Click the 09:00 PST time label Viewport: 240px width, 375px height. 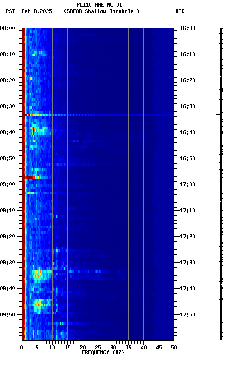[7, 184]
